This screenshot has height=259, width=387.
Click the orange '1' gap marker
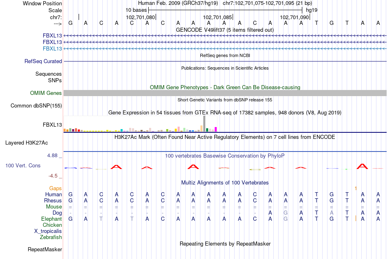(x=356, y=189)
